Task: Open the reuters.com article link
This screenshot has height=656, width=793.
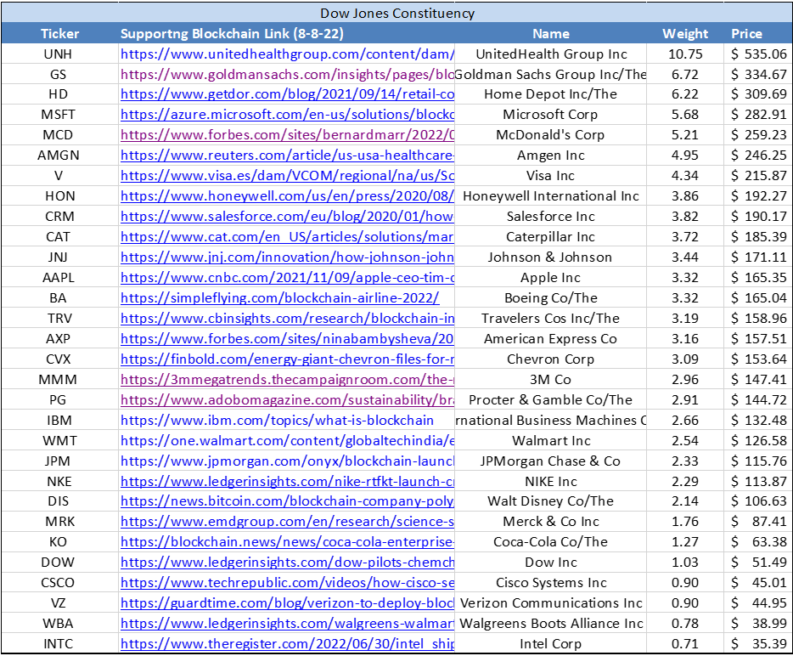Action: tap(287, 155)
